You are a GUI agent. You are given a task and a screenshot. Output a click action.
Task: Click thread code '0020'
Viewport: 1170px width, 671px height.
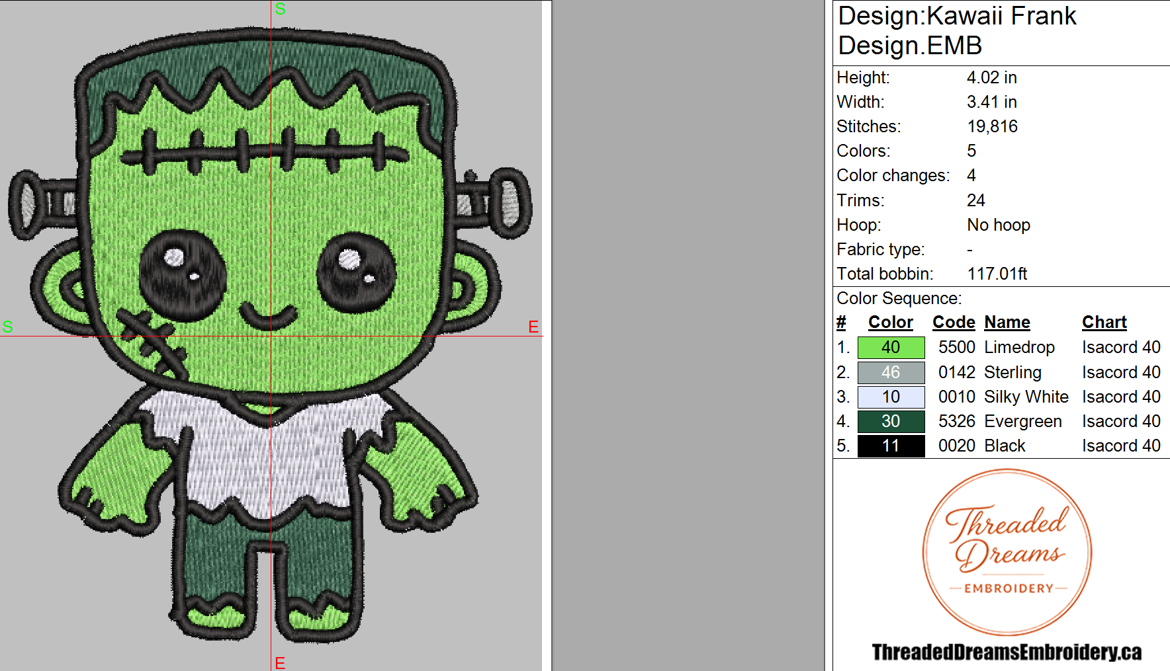tap(957, 446)
